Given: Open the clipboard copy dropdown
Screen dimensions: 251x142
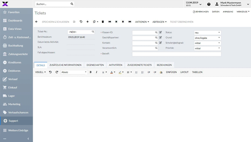Looking at the screenshot, I should [95, 22].
